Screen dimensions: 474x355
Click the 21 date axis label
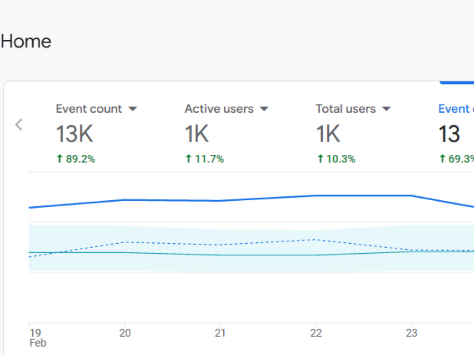pyautogui.click(x=220, y=333)
